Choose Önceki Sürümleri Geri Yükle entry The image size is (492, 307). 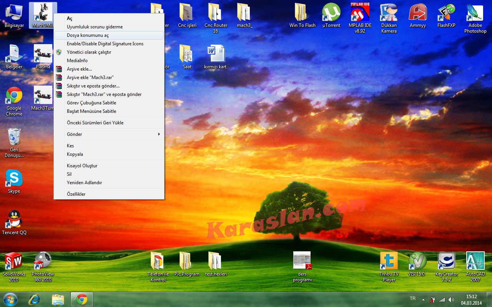click(x=109, y=123)
